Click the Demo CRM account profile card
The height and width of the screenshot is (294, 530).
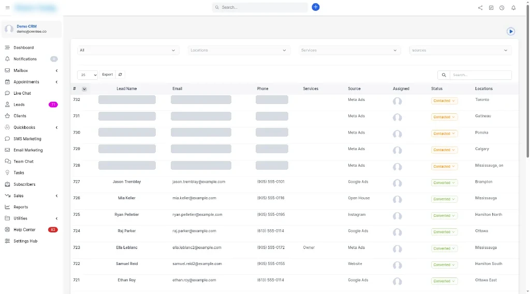point(32,28)
